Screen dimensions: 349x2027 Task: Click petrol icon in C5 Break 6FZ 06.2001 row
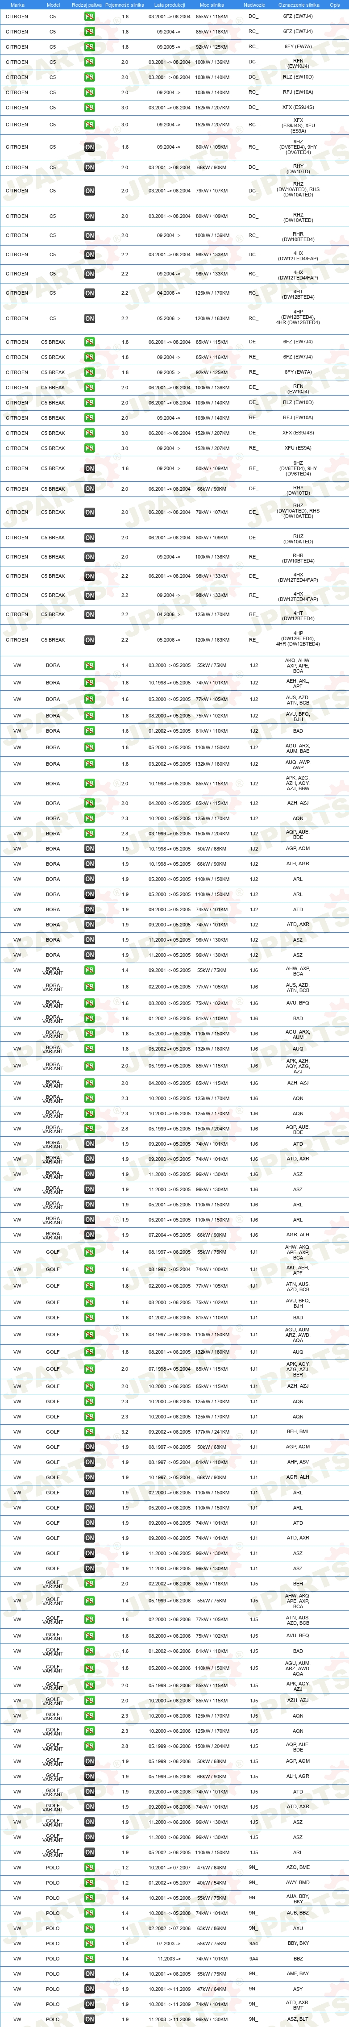[90, 342]
